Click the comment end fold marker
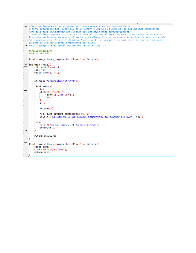The height and width of the screenshot is (253, 196). pos(26,46)
